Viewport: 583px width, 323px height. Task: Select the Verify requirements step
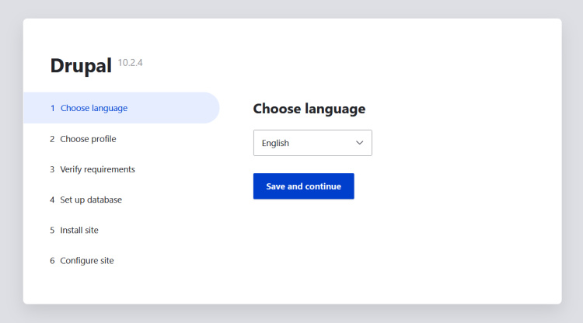[x=97, y=169]
